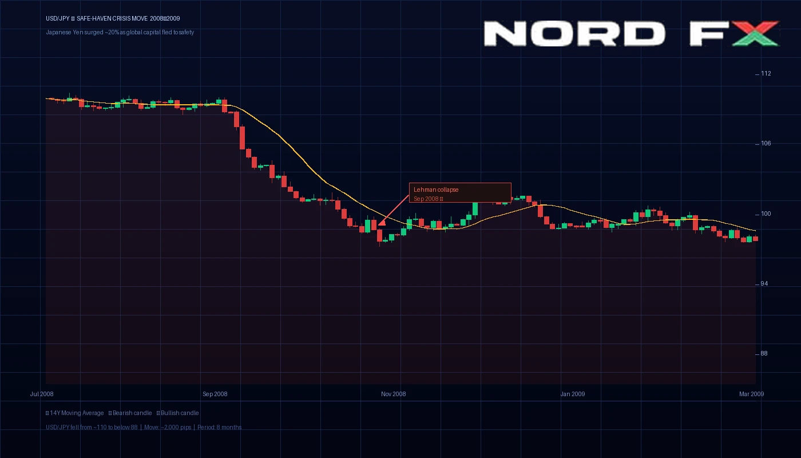Expand the Mar 2009 axis label
Viewport: 801px width, 458px height.
click(751, 394)
